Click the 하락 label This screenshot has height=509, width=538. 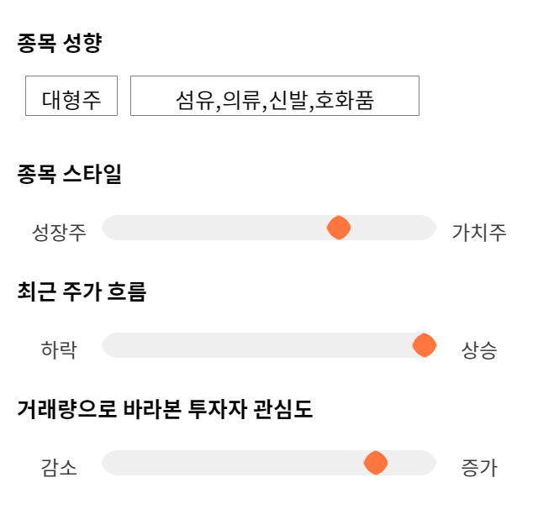(x=59, y=350)
